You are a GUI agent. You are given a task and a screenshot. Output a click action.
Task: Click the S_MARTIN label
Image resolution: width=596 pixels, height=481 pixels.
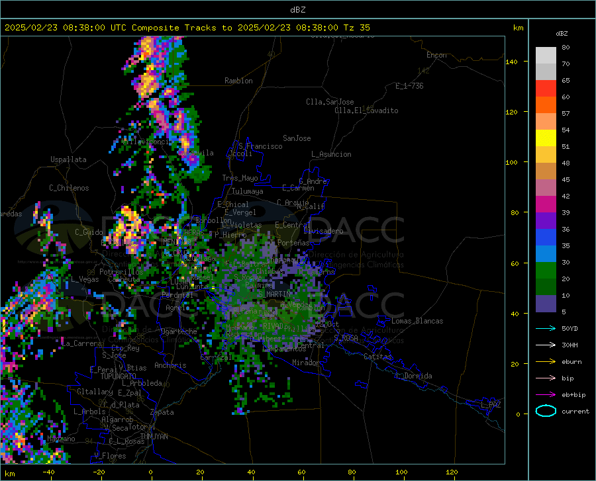tap(273, 294)
